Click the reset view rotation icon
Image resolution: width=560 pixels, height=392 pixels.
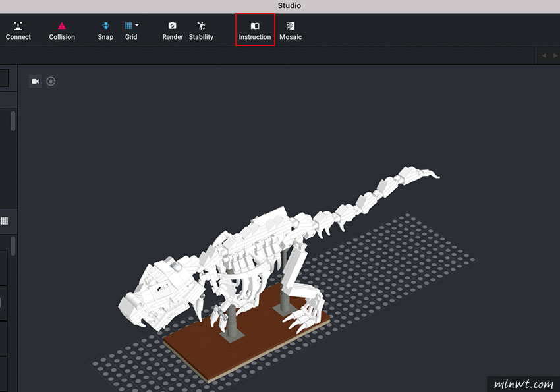click(51, 82)
